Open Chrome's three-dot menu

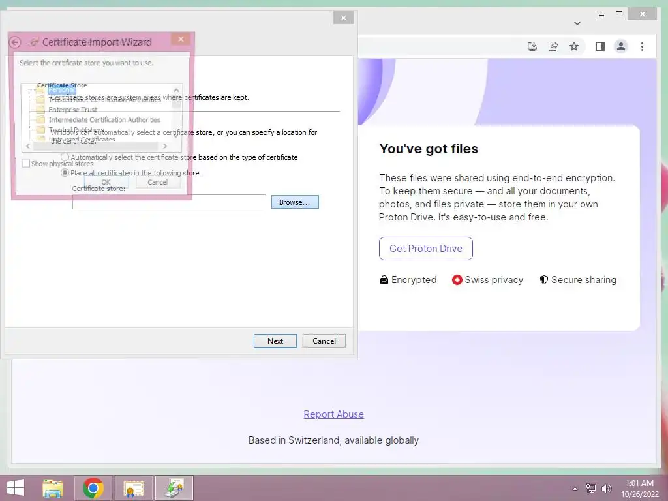pyautogui.click(x=642, y=46)
